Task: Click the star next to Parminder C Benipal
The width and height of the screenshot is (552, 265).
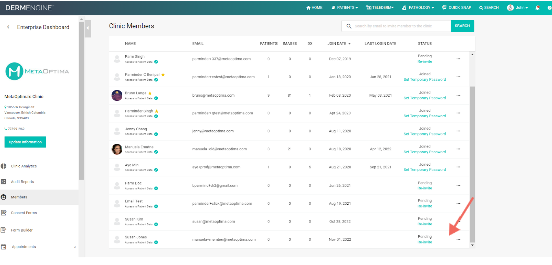Action: coord(163,74)
